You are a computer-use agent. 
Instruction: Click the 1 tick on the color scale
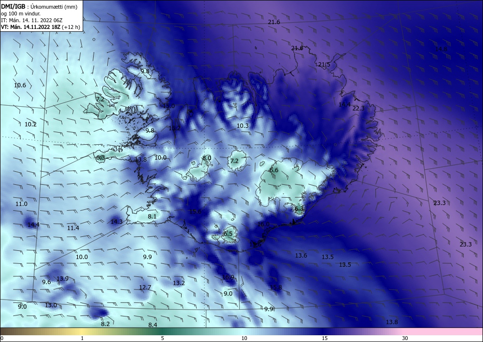[82, 338]
